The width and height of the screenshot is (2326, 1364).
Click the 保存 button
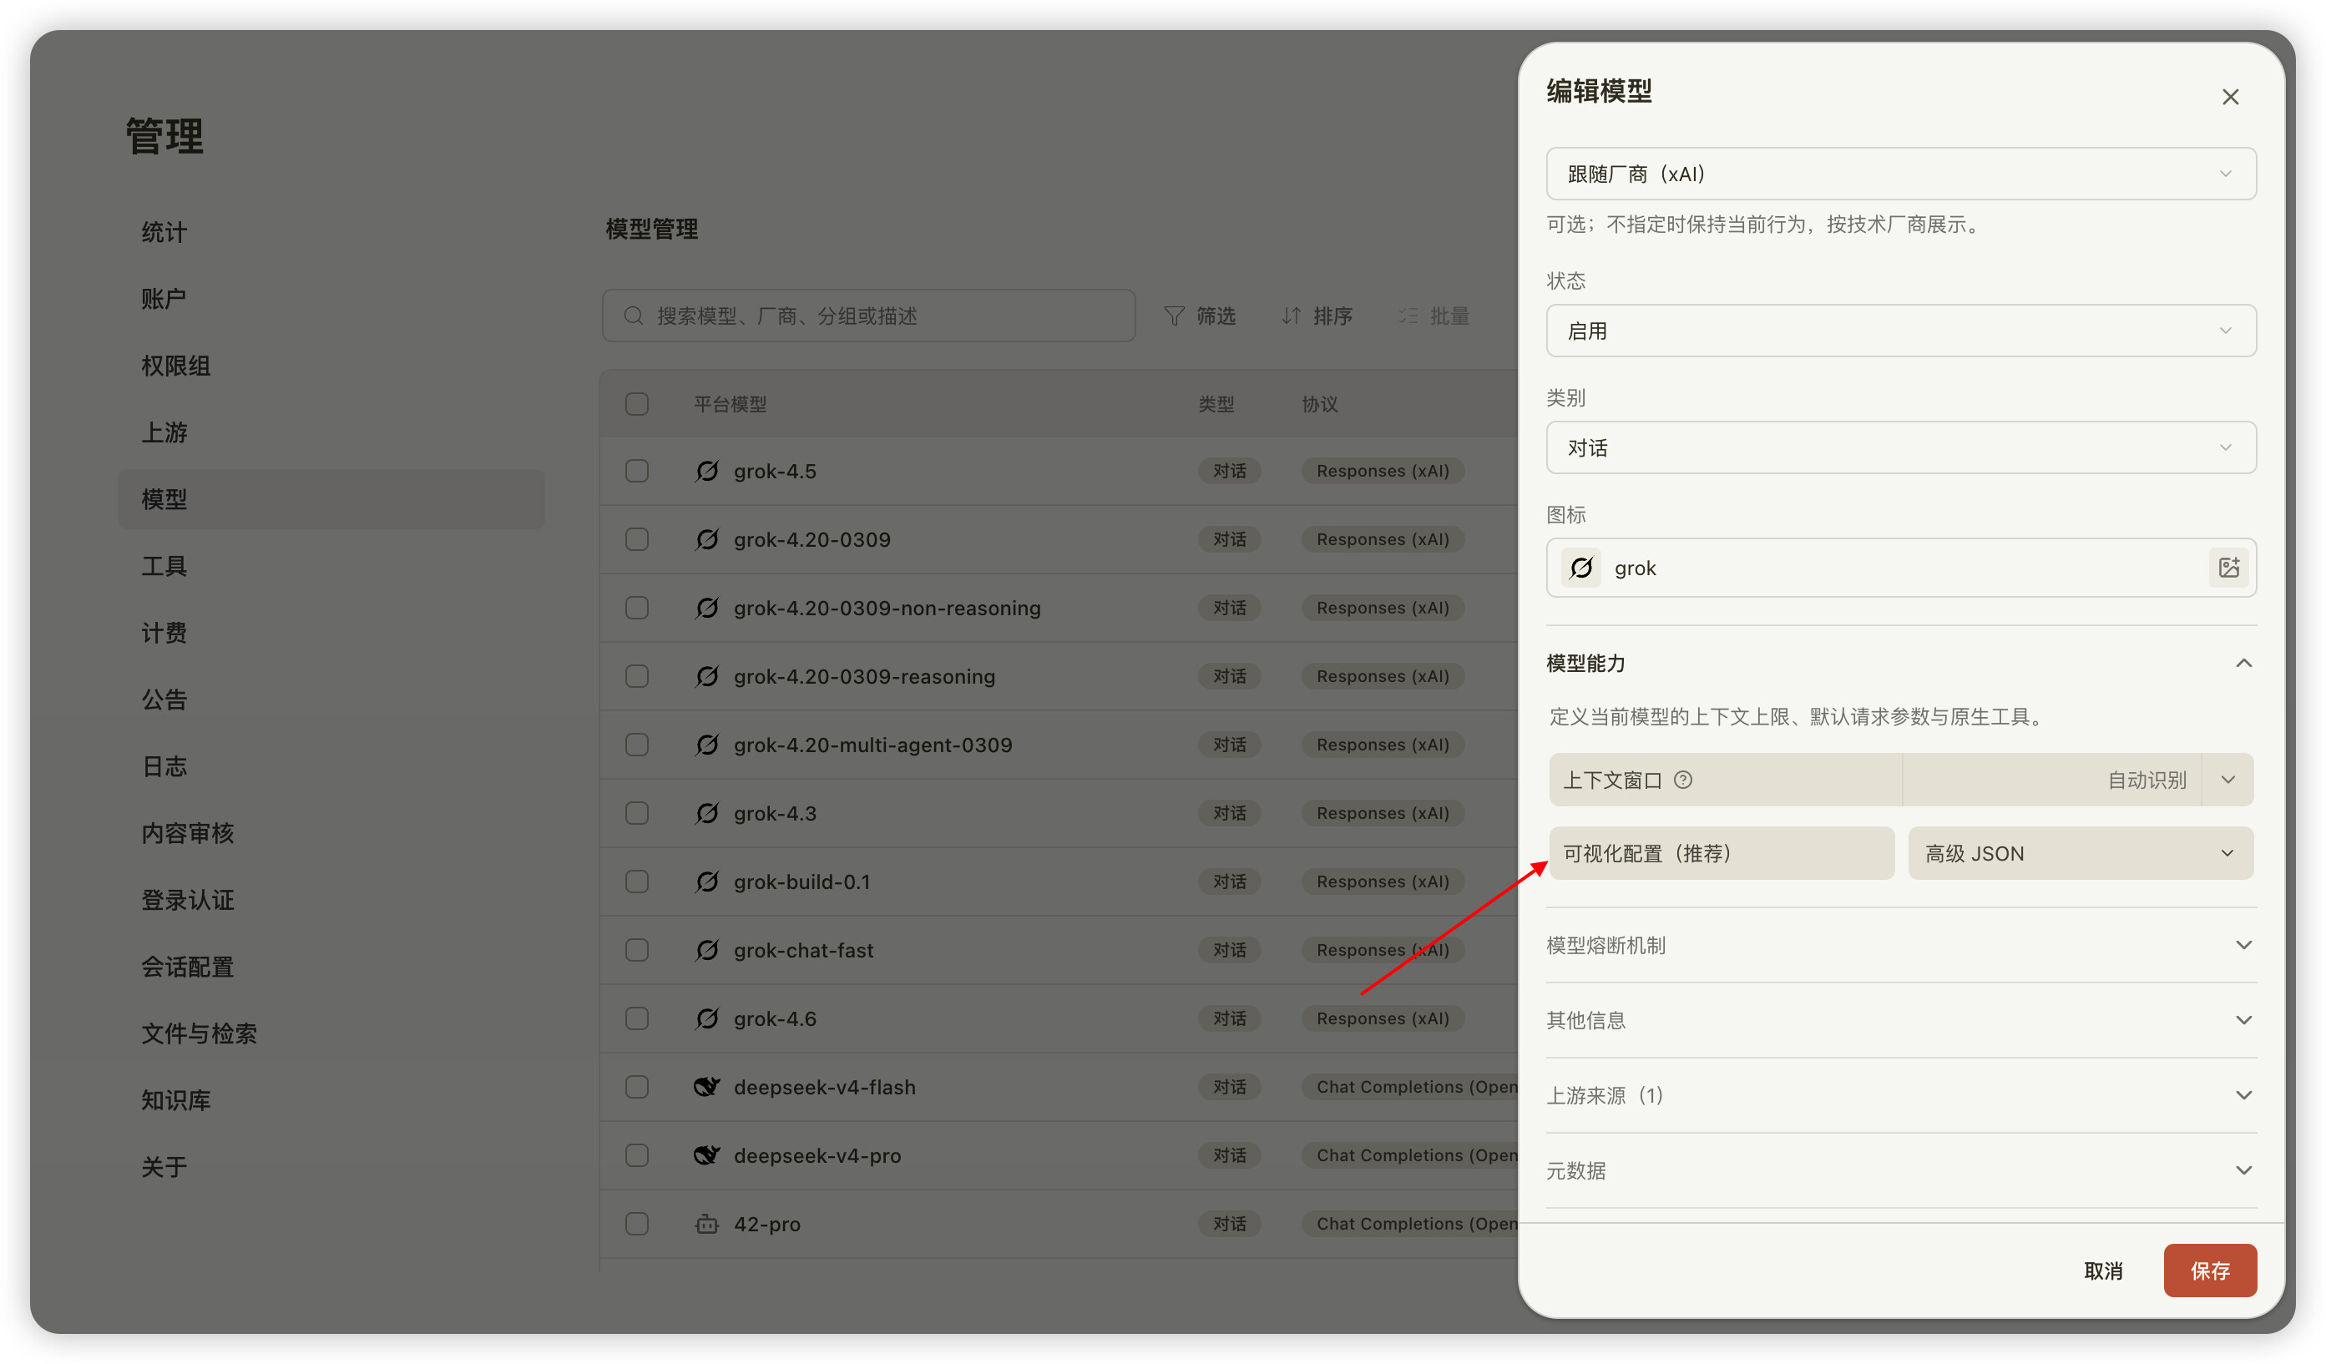[2210, 1271]
